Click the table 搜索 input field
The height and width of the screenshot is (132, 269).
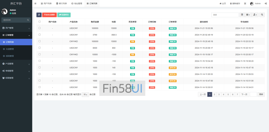[x=225, y=15]
